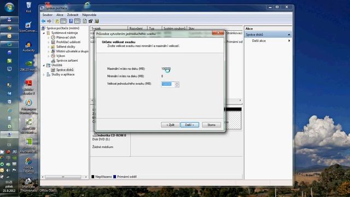This screenshot has width=350, height=197.
Task: Click the blue Back arrow in toolbar
Action: [43, 21]
